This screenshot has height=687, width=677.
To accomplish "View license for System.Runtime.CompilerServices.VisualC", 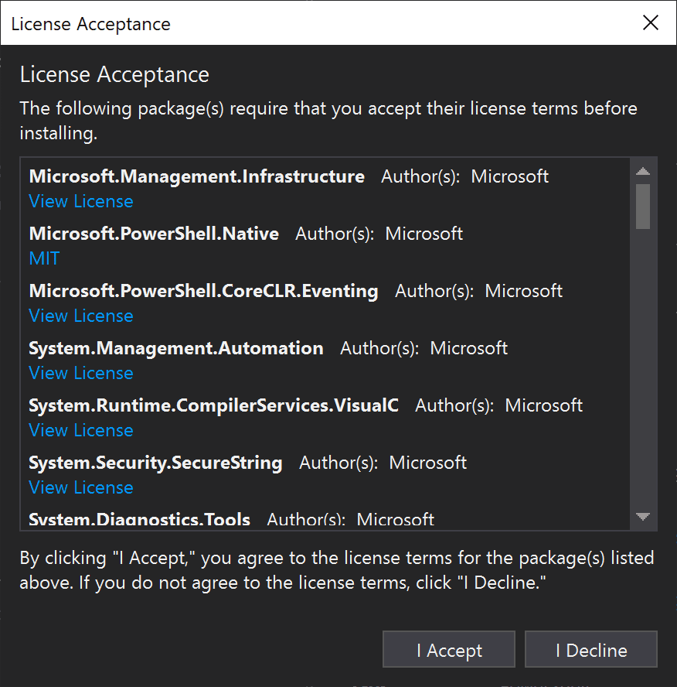I will pos(81,430).
